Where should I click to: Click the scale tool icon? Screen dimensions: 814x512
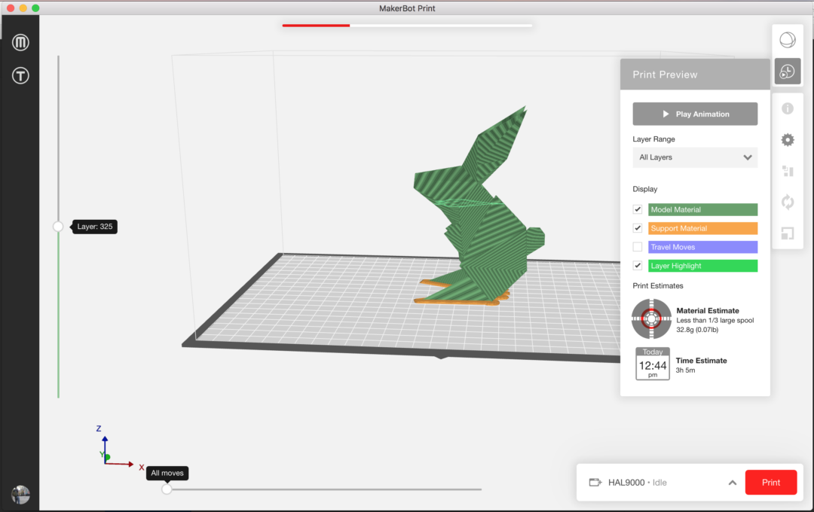(x=787, y=233)
